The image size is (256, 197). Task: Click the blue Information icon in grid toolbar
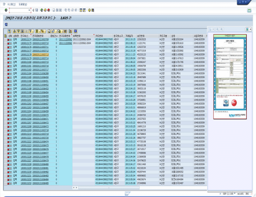[x=76, y=31]
